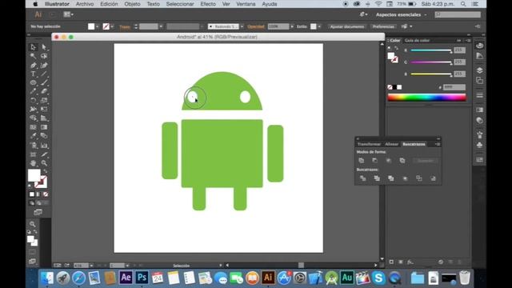Open Color panel options menu
This screenshot has width=512, height=288.
click(x=469, y=41)
